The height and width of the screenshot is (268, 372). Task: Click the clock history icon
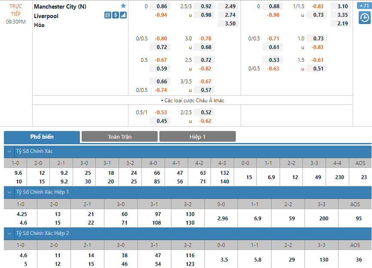coord(364,18)
